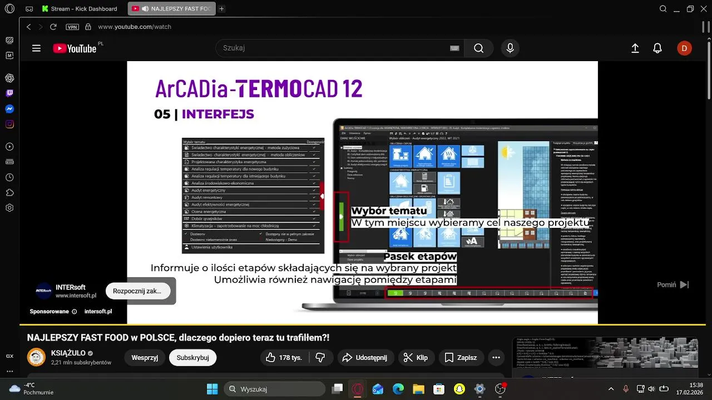
Task: Open browsing history clock icon in sidebar
Action: coord(9,177)
